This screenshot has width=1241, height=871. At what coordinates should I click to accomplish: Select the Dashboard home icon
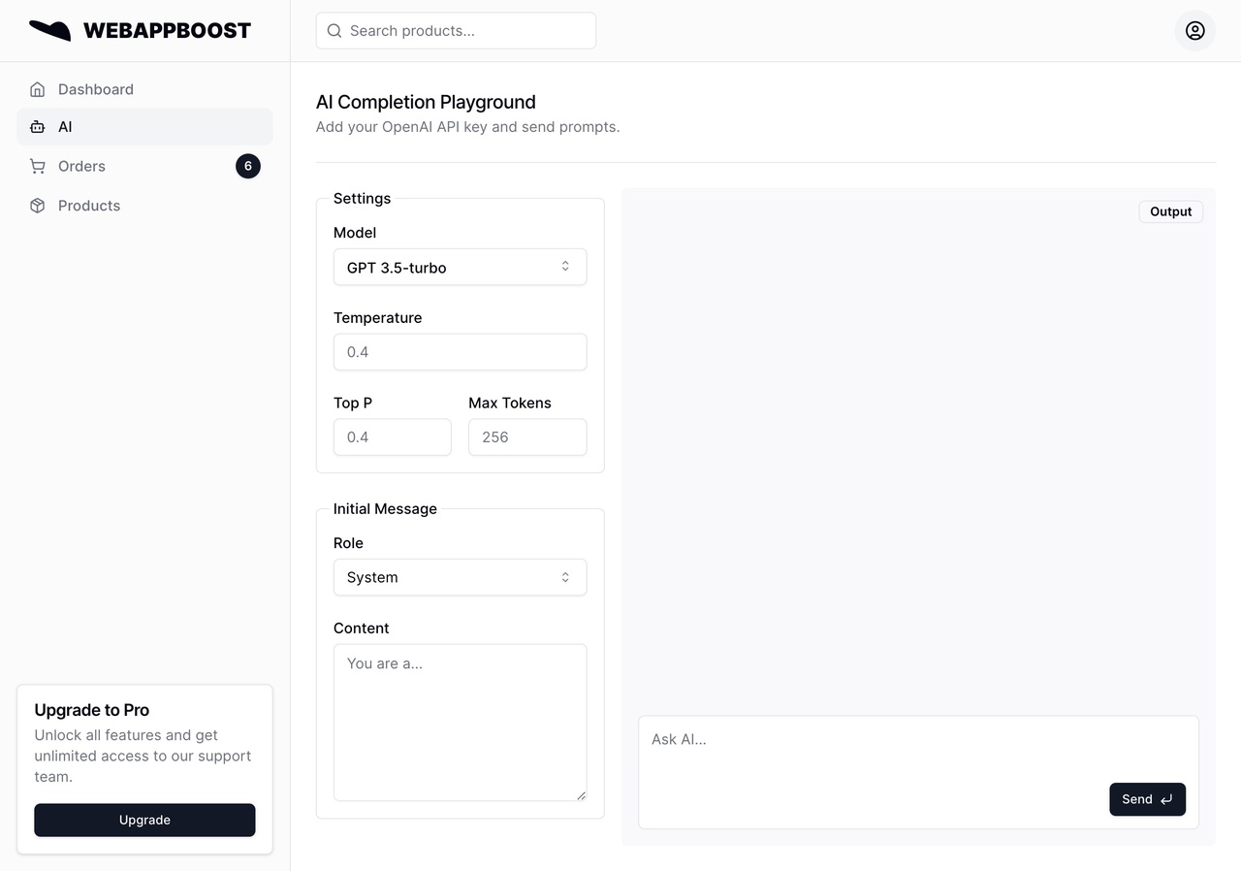tap(37, 88)
